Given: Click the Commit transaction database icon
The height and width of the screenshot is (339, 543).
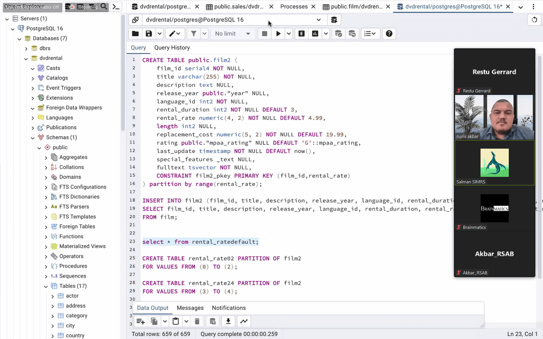Looking at the screenshot, I should click(x=339, y=34).
